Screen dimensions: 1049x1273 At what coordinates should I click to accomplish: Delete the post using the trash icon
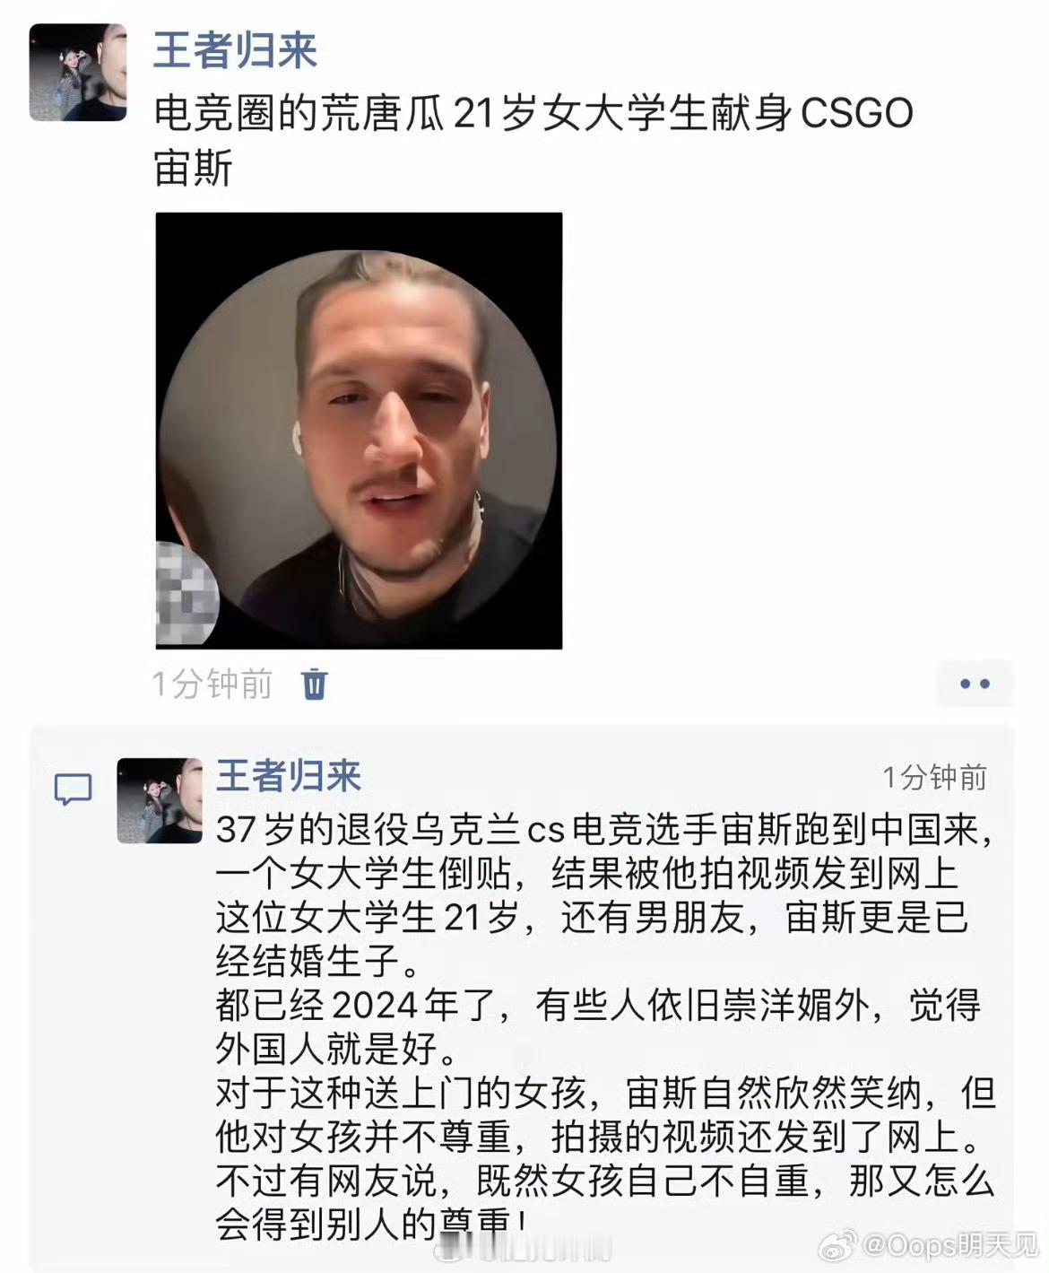point(314,684)
